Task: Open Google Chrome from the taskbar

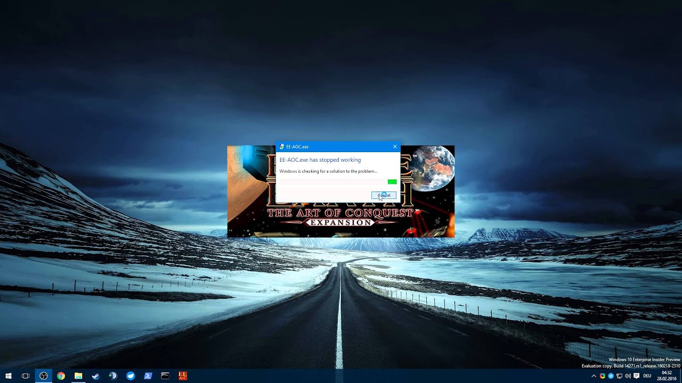Action: point(61,376)
